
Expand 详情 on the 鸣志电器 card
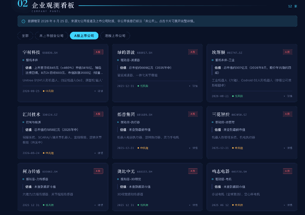coord(288,205)
